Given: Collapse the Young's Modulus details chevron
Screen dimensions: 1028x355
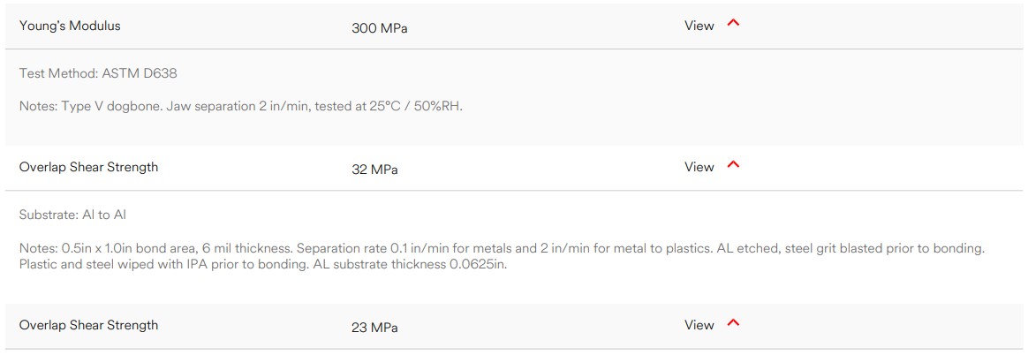Looking at the screenshot, I should point(733,24).
